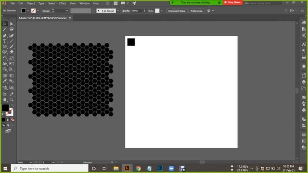The image size is (308, 173).
Task: Activate the Gradient tool
Action: pyautogui.click(x=12, y=76)
